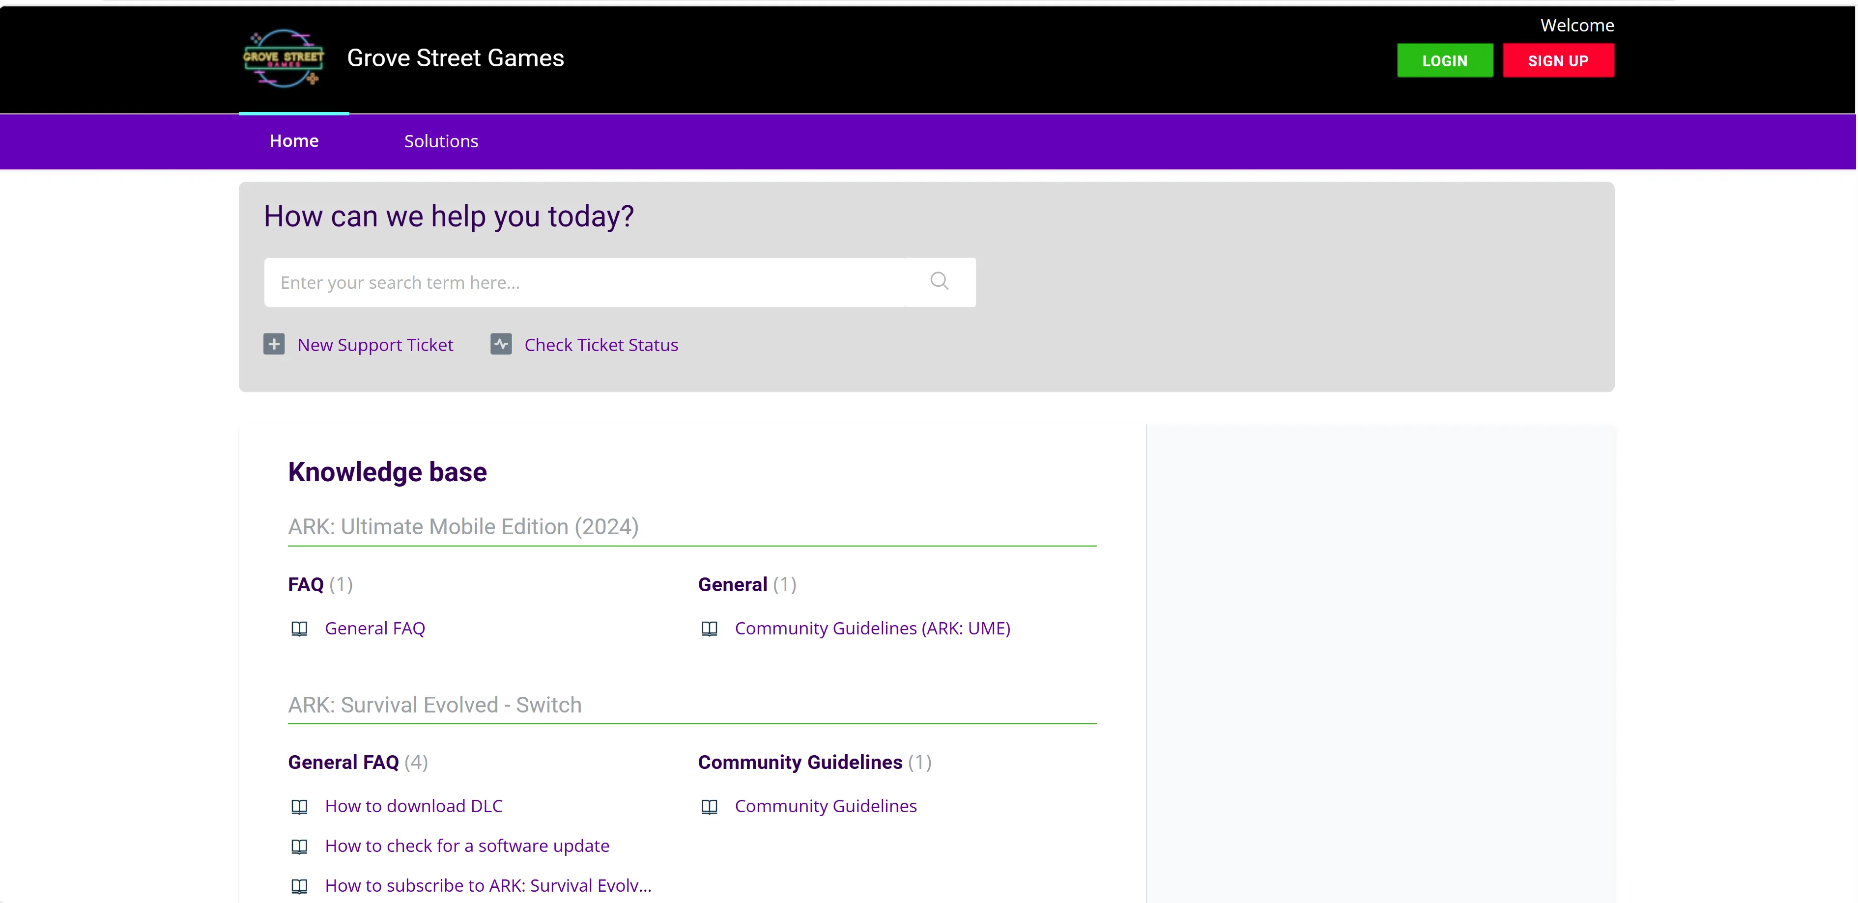1858x903 pixels.
Task: Click book icon beside How to download DLC
Action: tap(299, 806)
